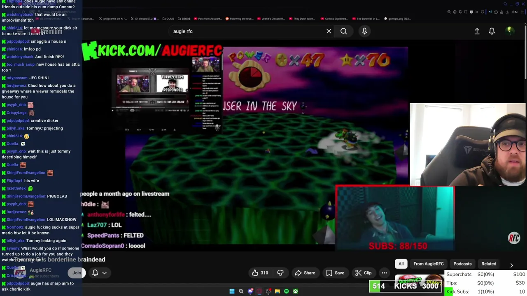
Task: Open the 'They Don't Want...' bookmark
Action: [x=302, y=18]
